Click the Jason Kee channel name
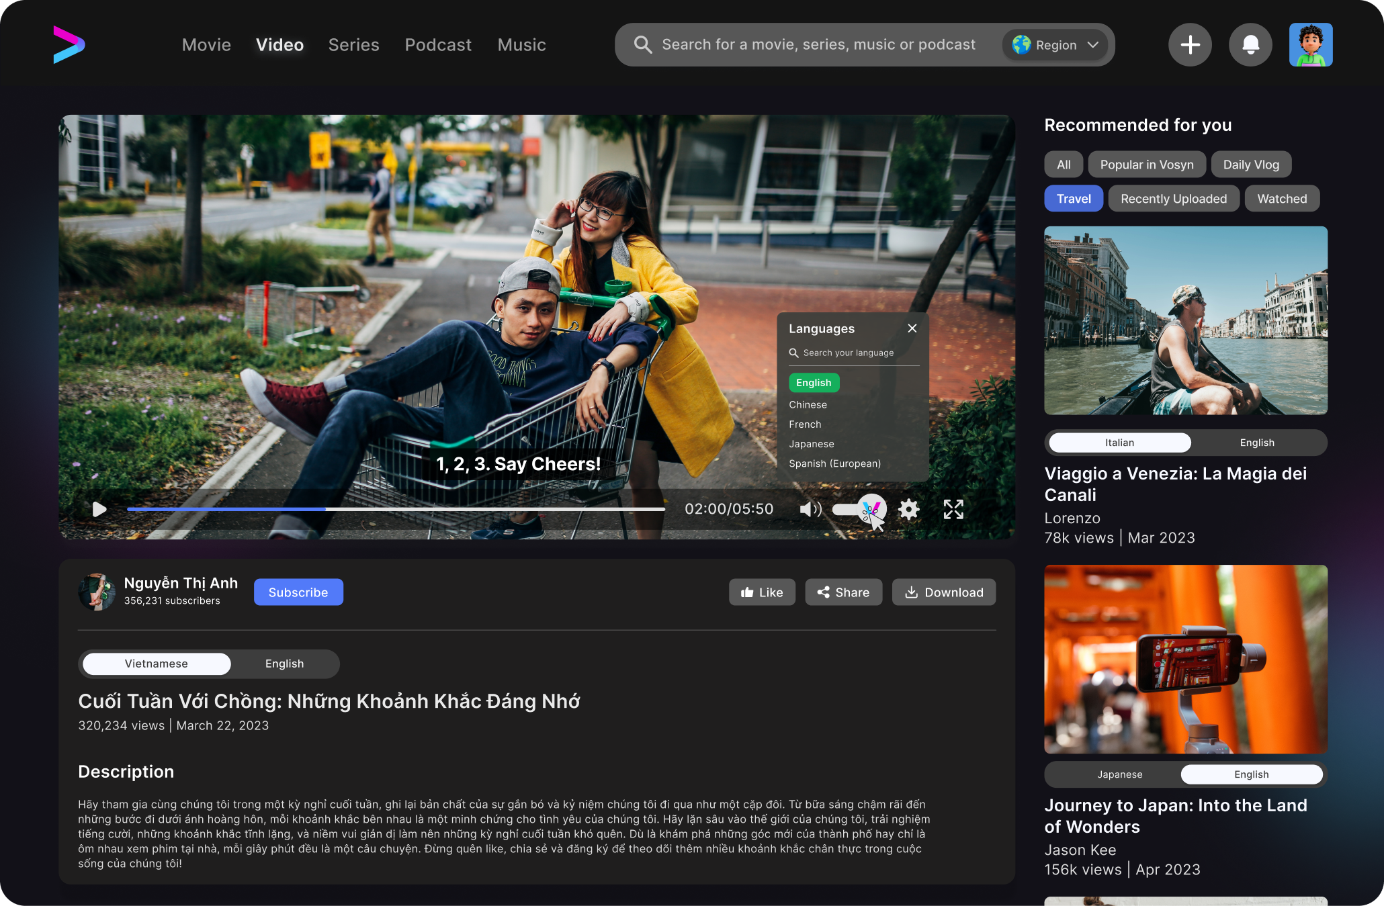This screenshot has height=906, width=1384. [1080, 850]
